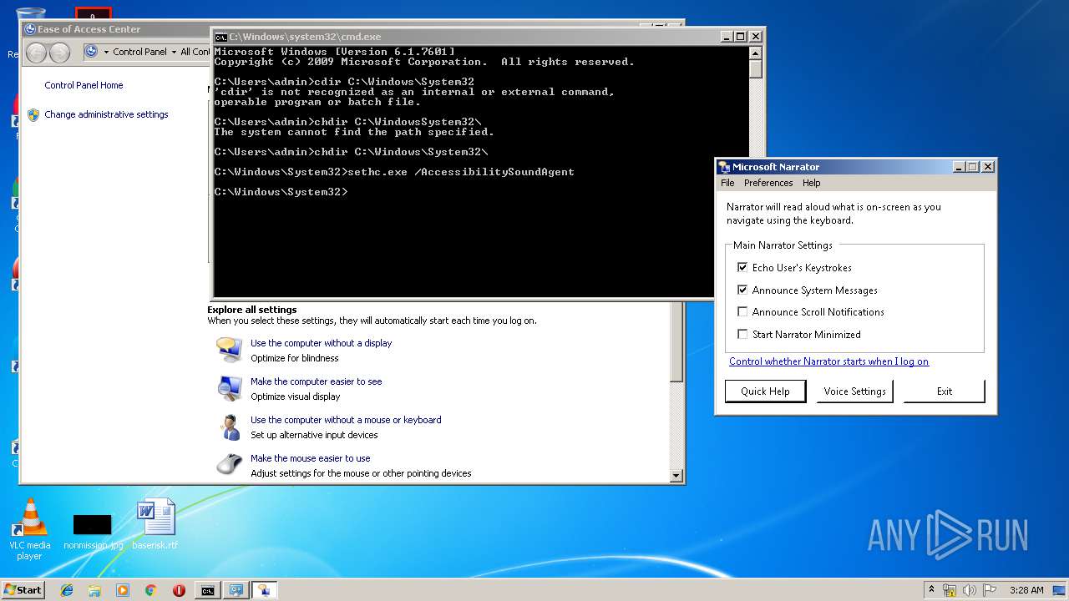Screen dimensions: 1069x601
Task: Click Control Panel in the address breadcrumb
Action: tap(139, 52)
